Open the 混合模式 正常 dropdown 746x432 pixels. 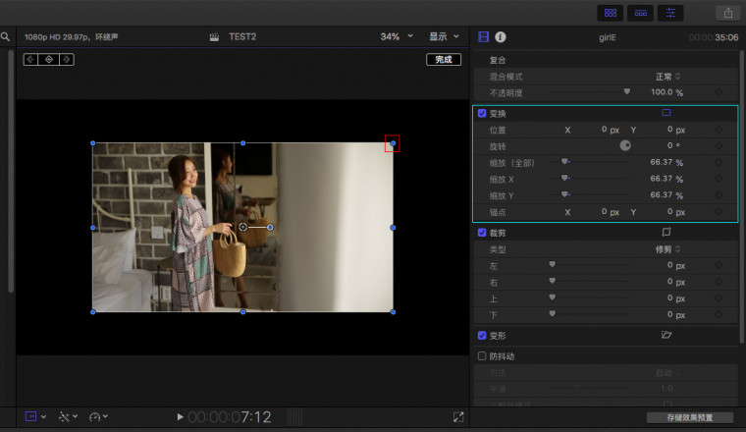[x=667, y=77]
